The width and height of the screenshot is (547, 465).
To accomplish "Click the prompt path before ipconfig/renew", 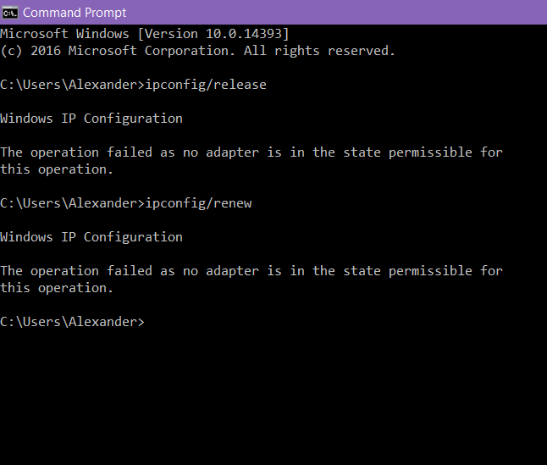I will [x=72, y=203].
